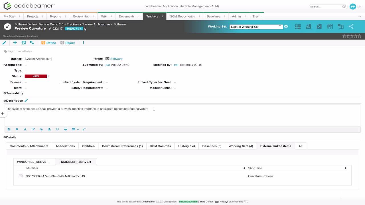This screenshot has width=365, height=205.
Task: Save description with the floppy disk icon
Action: (x=9, y=129)
